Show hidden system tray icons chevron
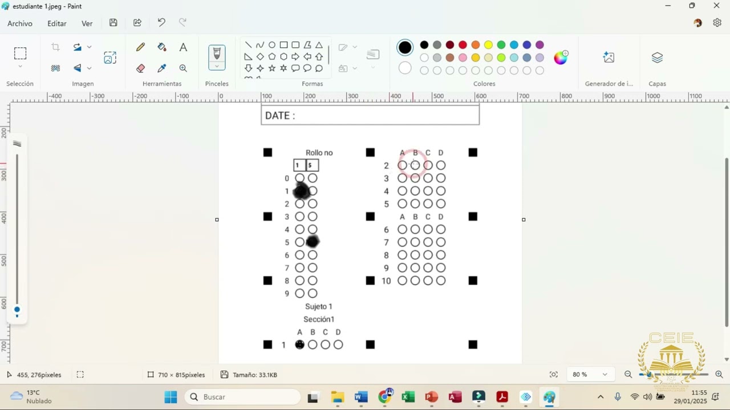The width and height of the screenshot is (730, 410). pyautogui.click(x=601, y=397)
